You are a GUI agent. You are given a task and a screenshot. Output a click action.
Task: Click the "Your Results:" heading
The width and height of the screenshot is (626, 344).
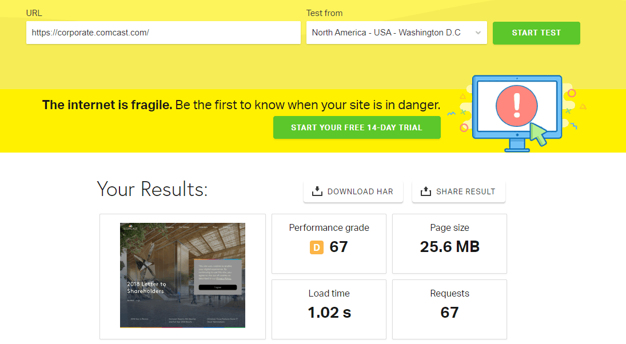point(152,189)
